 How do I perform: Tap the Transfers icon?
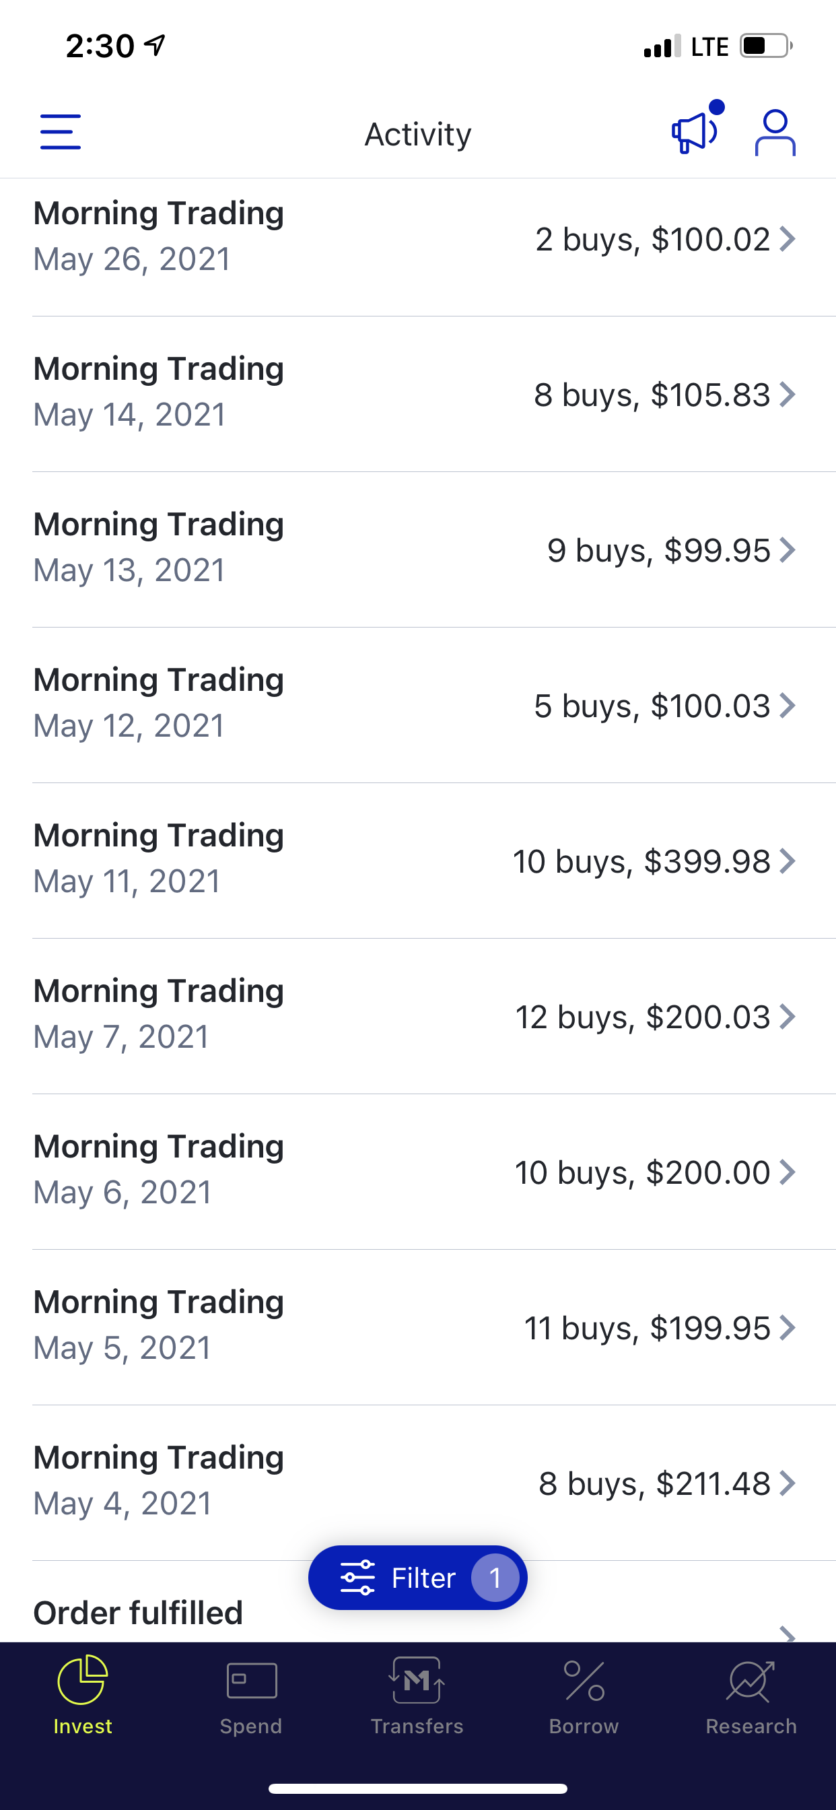coord(417,1680)
